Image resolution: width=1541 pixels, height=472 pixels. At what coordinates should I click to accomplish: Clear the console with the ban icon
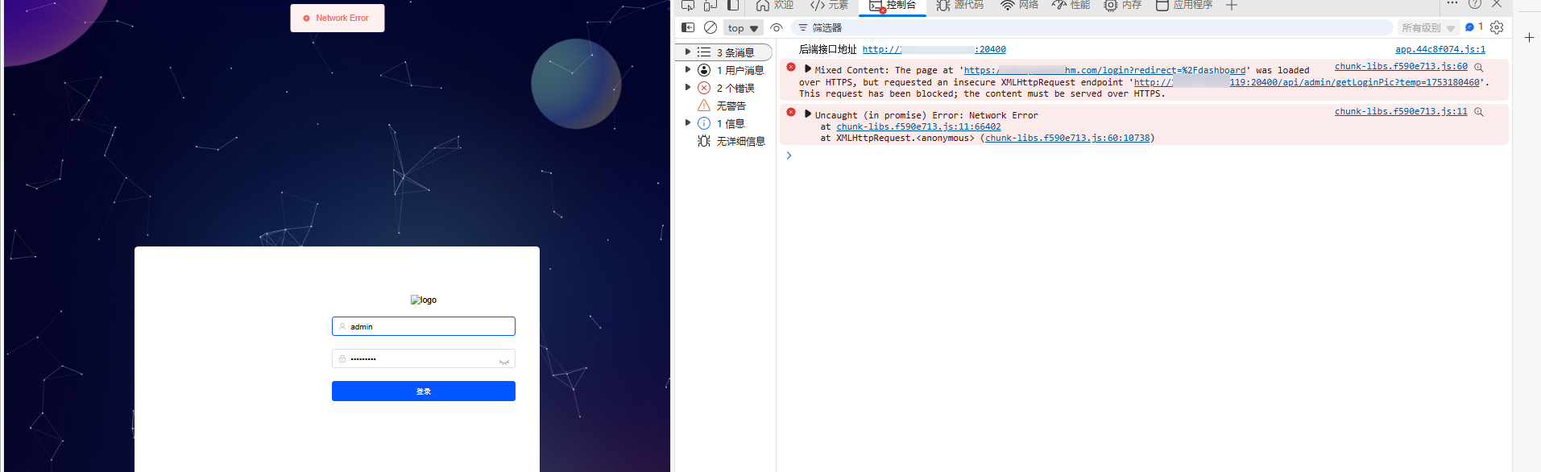[x=710, y=27]
